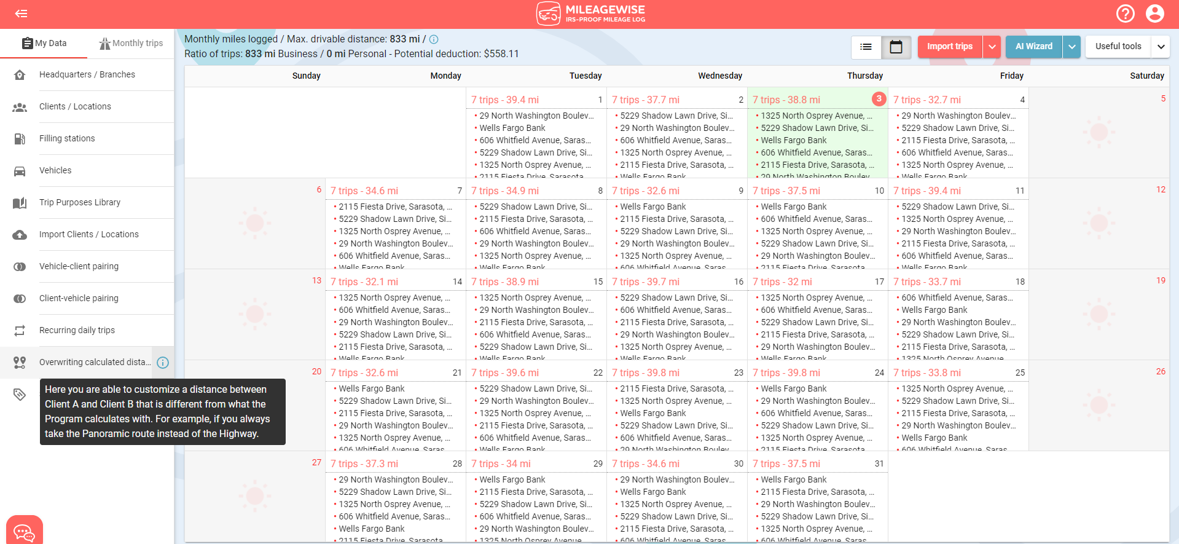Open Clients / Locations menu item
Screen dimensions: 1179x544
pos(87,107)
